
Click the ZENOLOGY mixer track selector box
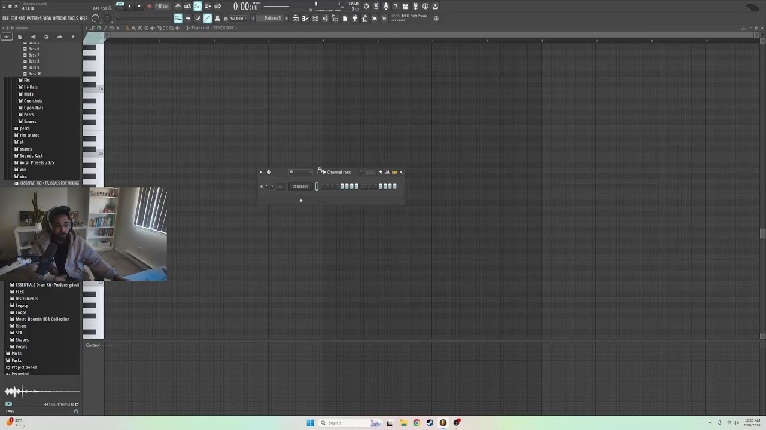[x=281, y=186]
